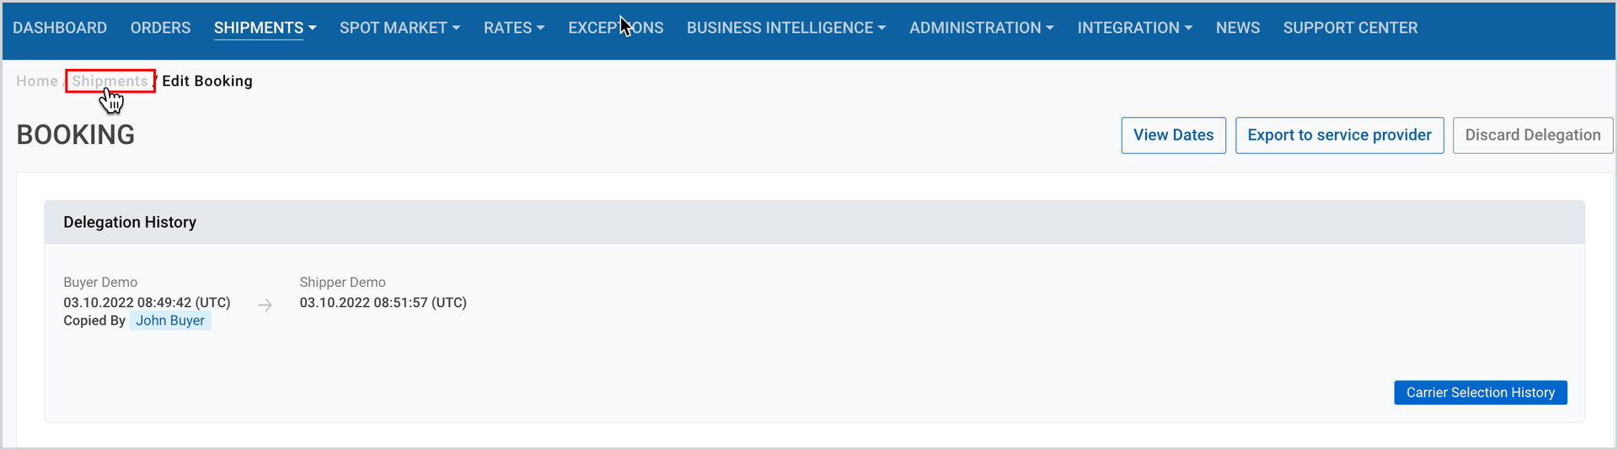Open the Rates dropdown menu

[514, 28]
